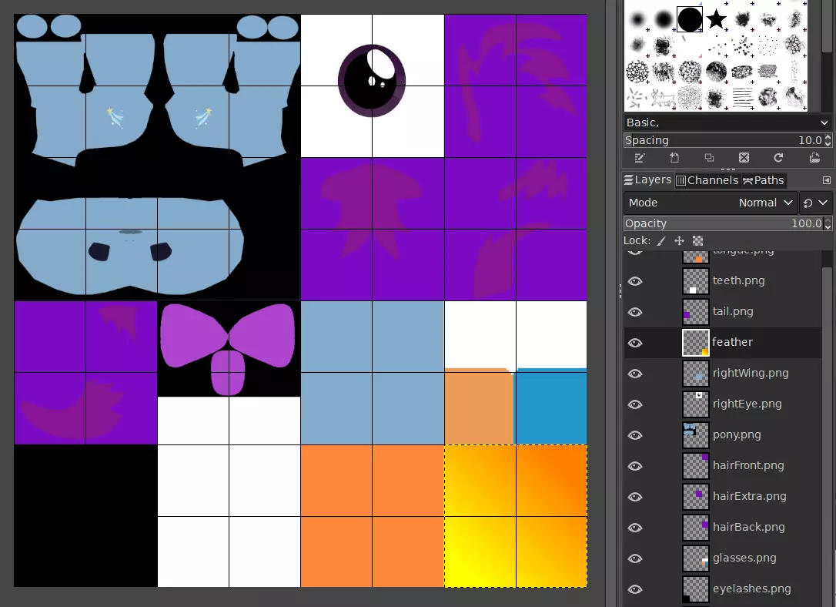This screenshot has width=836, height=607.
Task: Select the tail.png layer name
Action: click(733, 311)
